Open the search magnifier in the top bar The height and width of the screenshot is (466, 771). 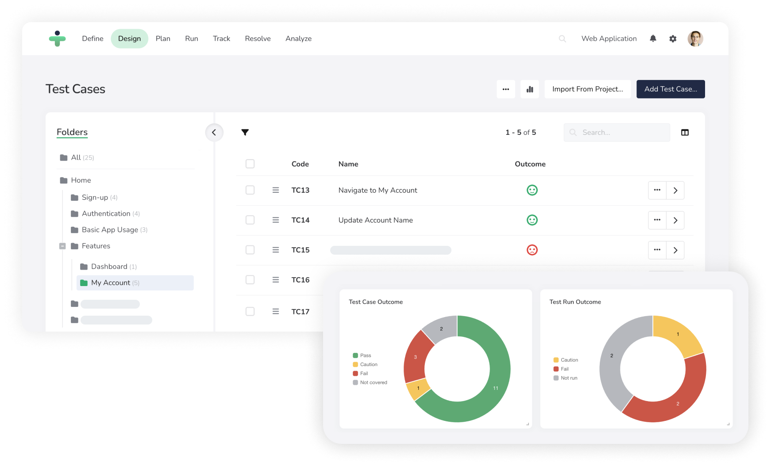coord(562,38)
